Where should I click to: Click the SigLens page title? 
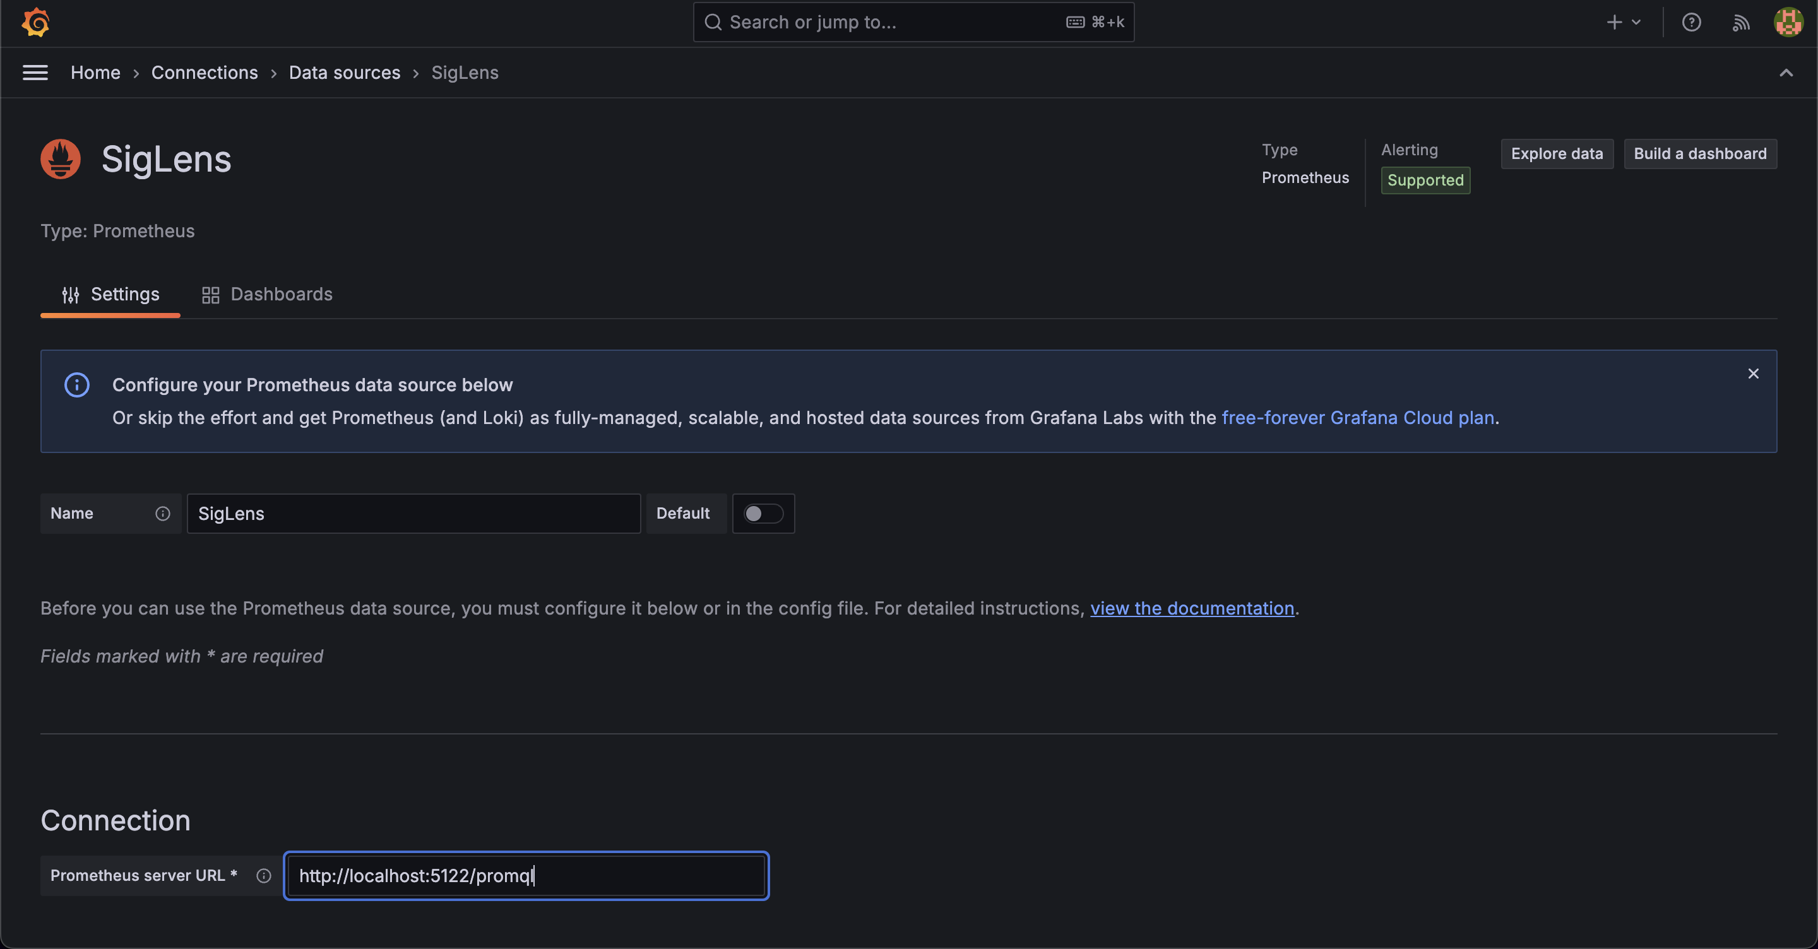[x=167, y=159]
